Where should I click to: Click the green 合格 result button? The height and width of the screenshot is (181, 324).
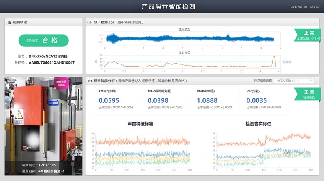[44, 40]
